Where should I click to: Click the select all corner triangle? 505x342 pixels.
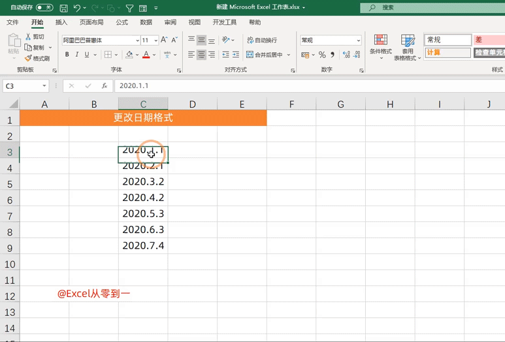(x=13, y=104)
